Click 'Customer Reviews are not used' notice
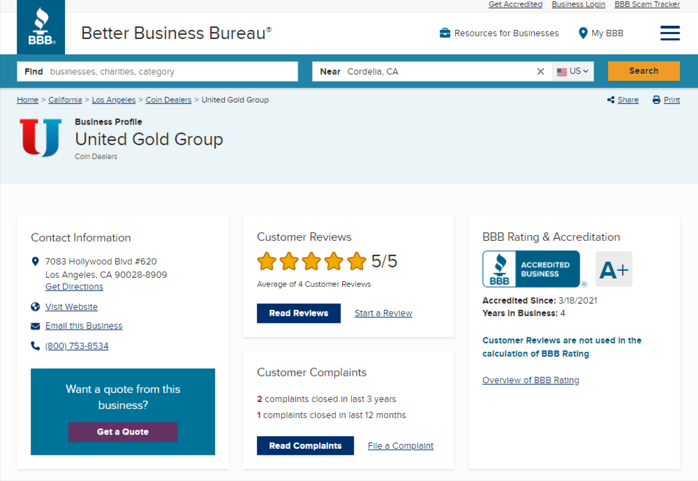 click(x=562, y=347)
